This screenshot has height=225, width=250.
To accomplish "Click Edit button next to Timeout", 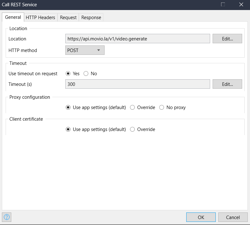I will [227, 84].
